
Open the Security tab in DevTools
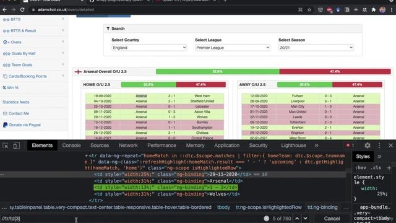coord(258,146)
